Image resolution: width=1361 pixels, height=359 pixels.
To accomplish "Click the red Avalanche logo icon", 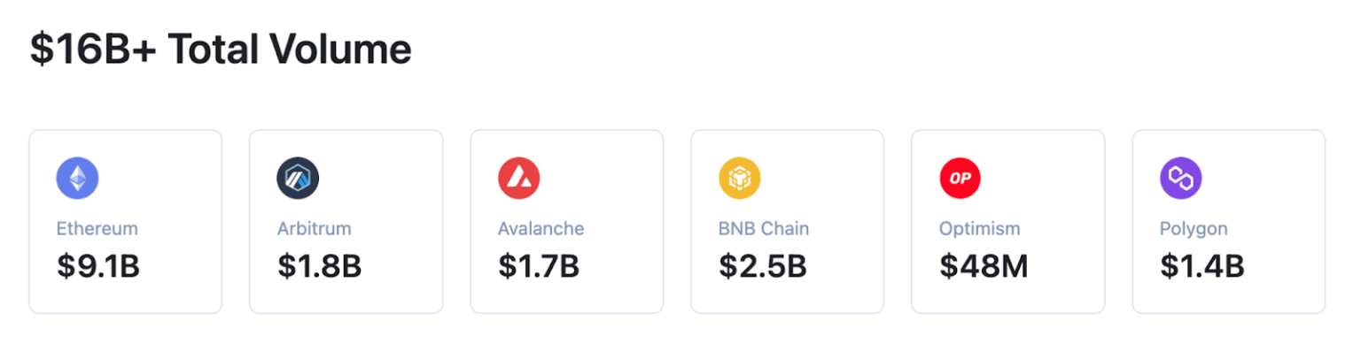I will coord(518,178).
